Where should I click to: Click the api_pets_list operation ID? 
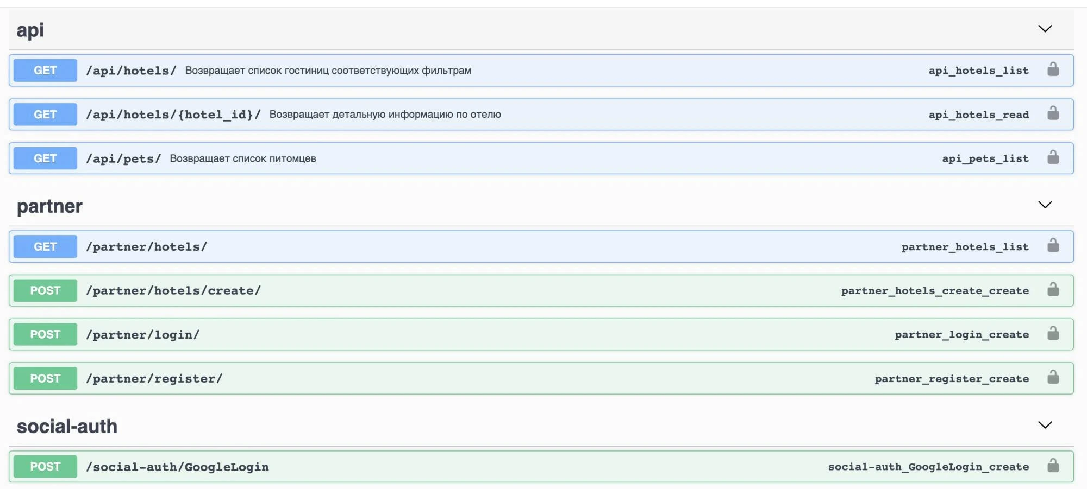coord(985,158)
